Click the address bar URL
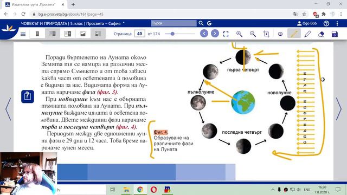 coord(71,14)
